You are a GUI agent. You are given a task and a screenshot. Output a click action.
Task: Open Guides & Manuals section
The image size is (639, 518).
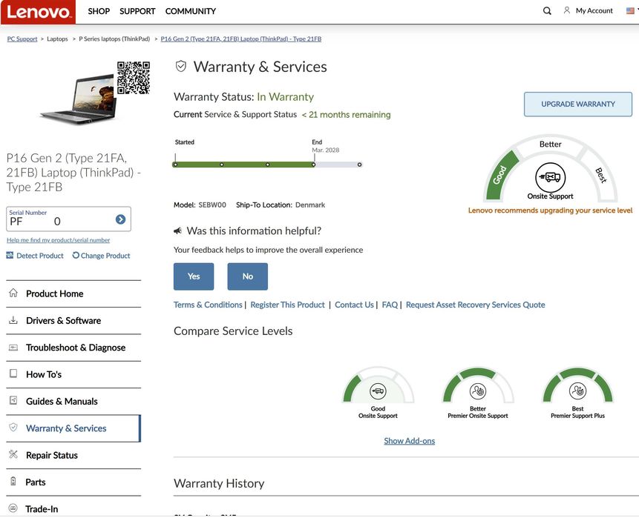pos(73,401)
